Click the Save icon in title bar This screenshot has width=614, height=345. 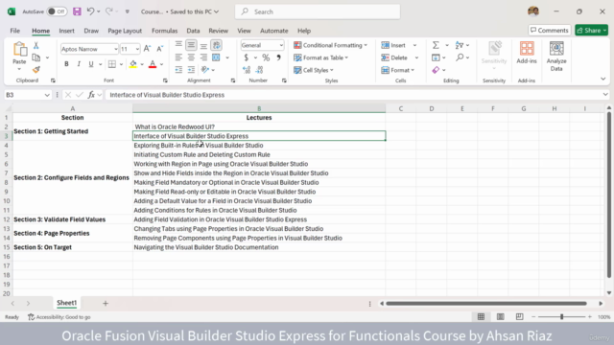(77, 11)
